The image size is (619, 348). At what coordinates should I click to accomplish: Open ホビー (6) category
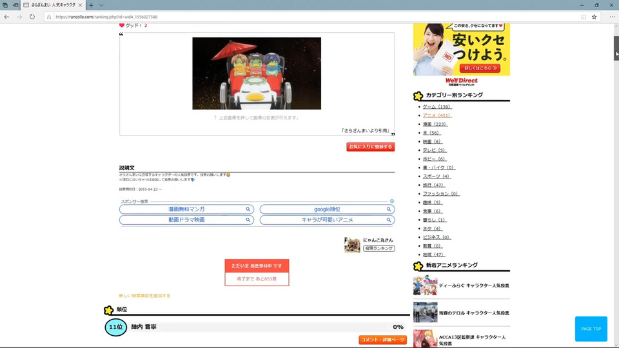click(434, 159)
